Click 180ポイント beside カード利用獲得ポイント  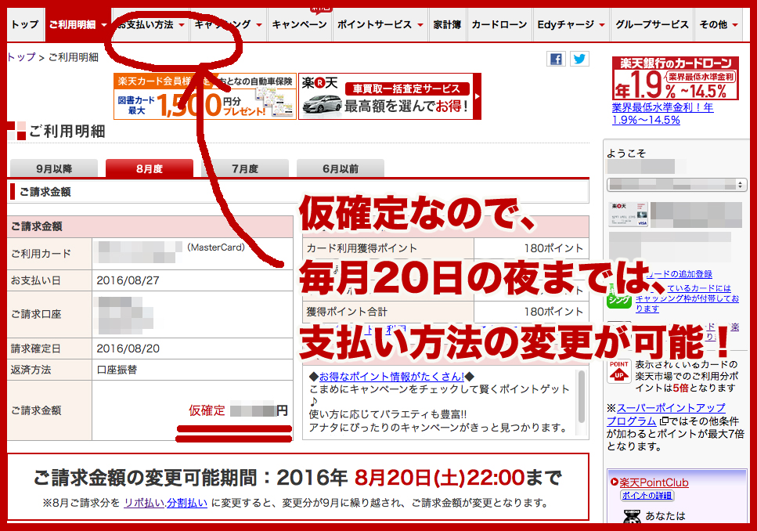[x=553, y=248]
